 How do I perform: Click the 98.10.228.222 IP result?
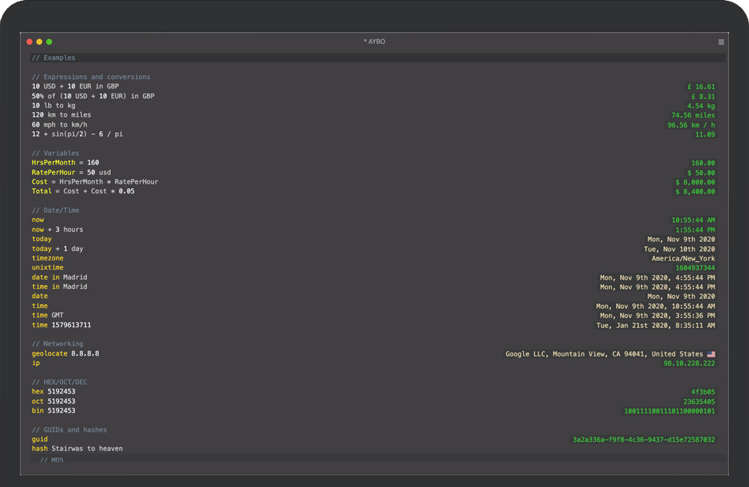coord(689,363)
